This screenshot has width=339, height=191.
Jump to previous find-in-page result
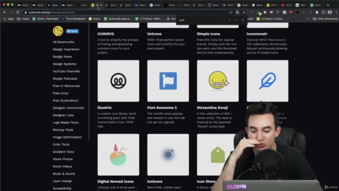(x=229, y=20)
